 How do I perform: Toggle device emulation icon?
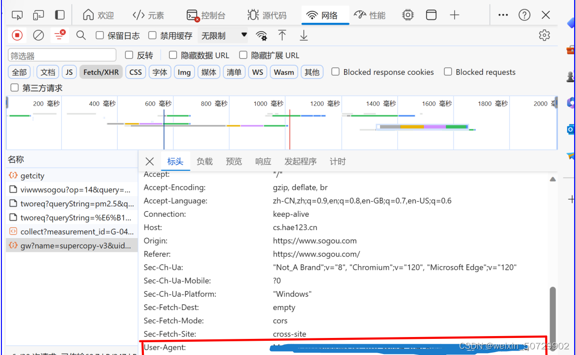click(38, 15)
